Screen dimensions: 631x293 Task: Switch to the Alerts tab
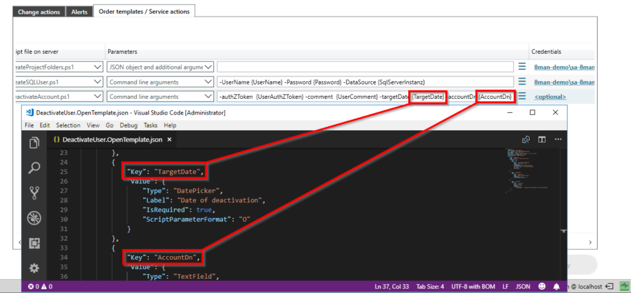[79, 11]
